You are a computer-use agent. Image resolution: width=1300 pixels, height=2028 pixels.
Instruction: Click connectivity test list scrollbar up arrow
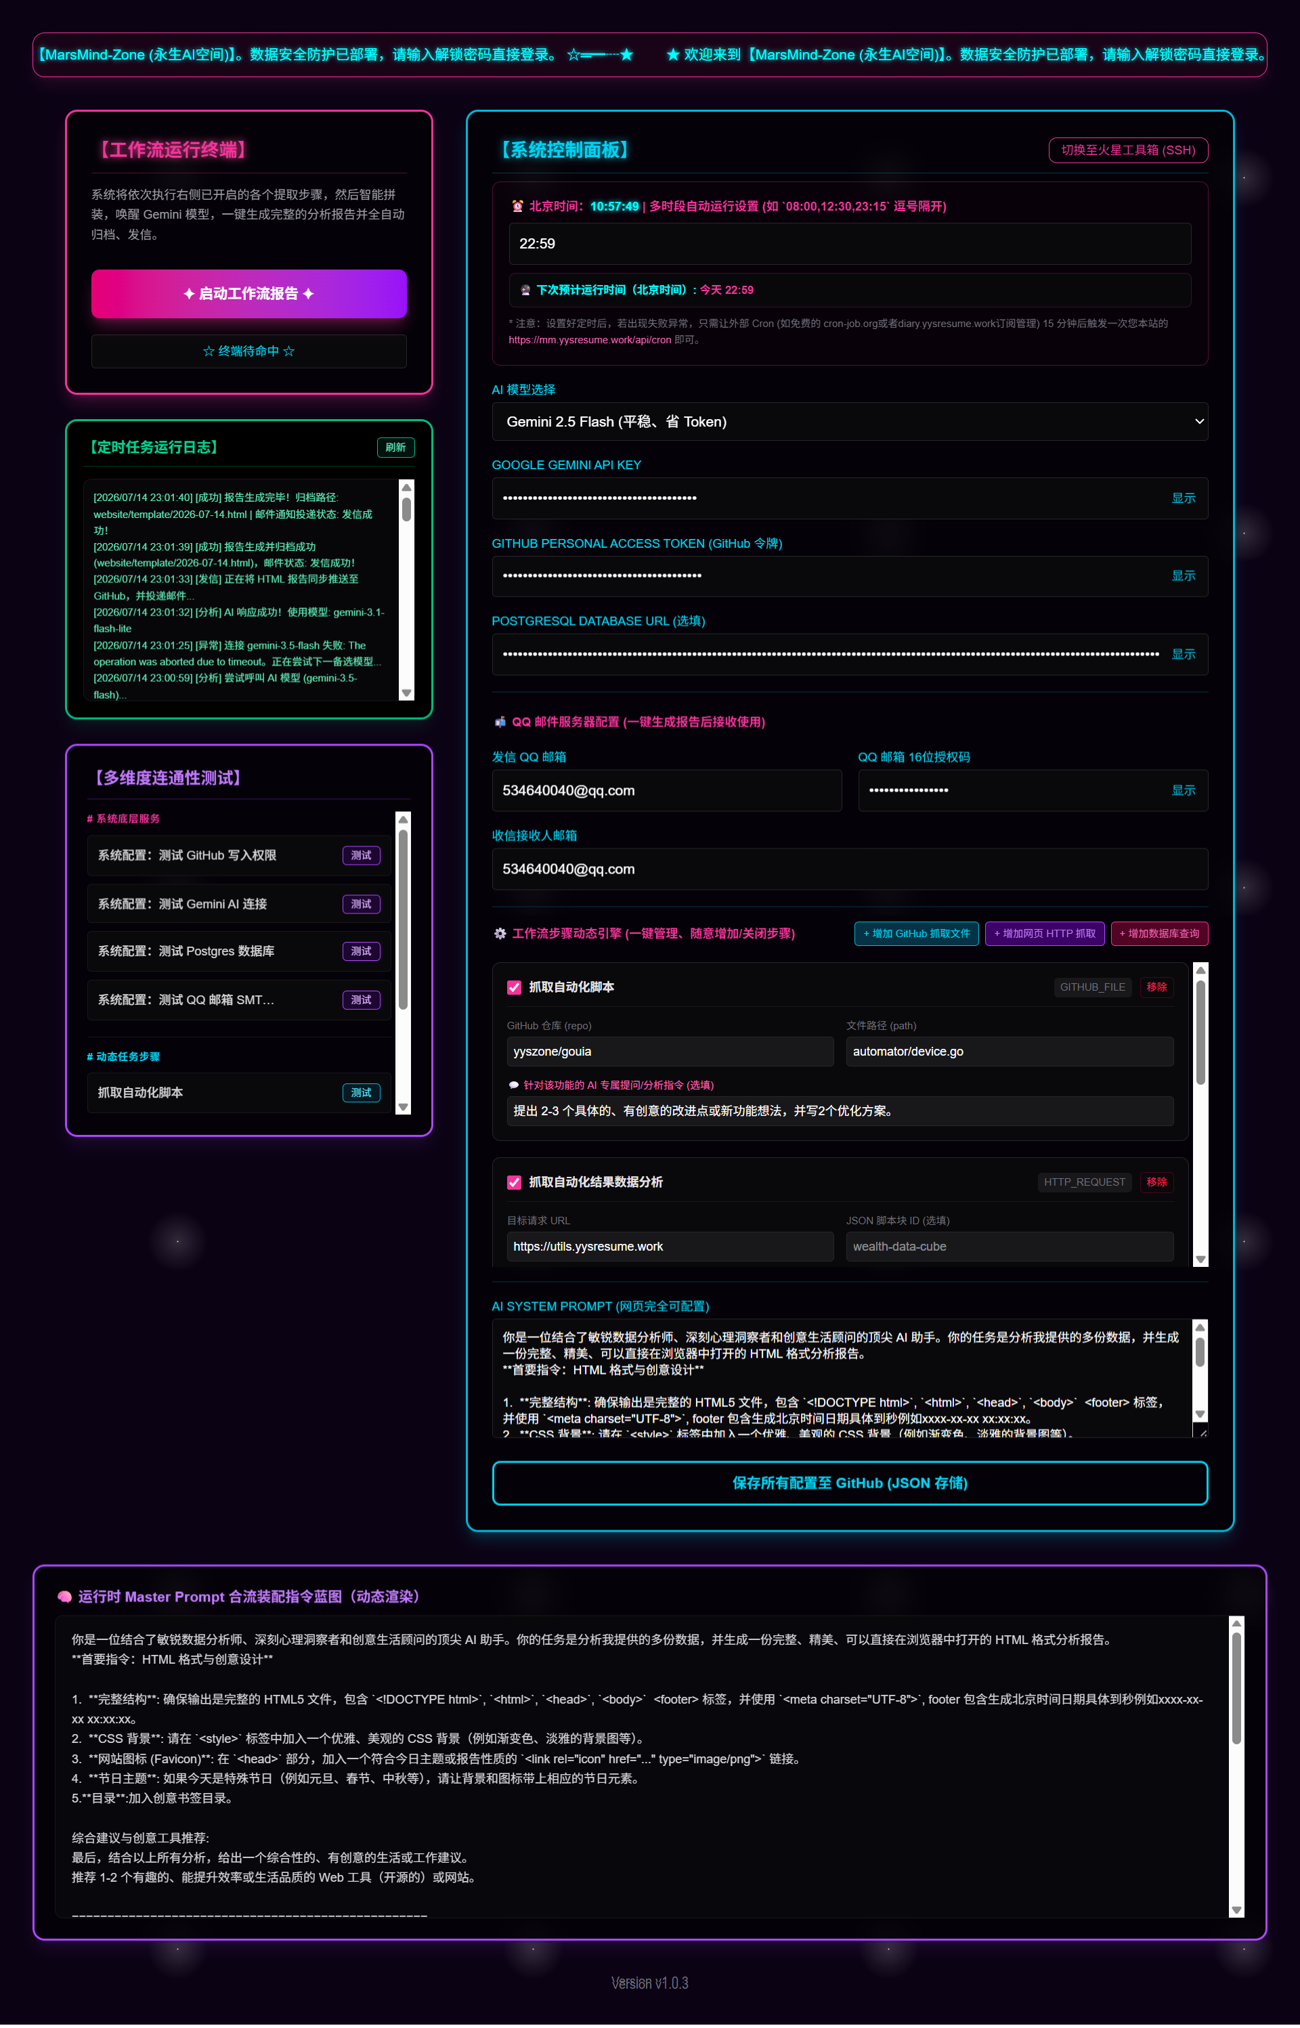click(404, 820)
